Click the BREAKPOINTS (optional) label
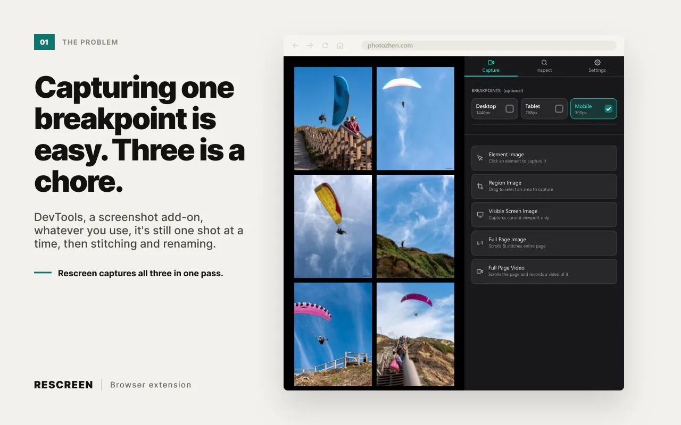 point(497,90)
